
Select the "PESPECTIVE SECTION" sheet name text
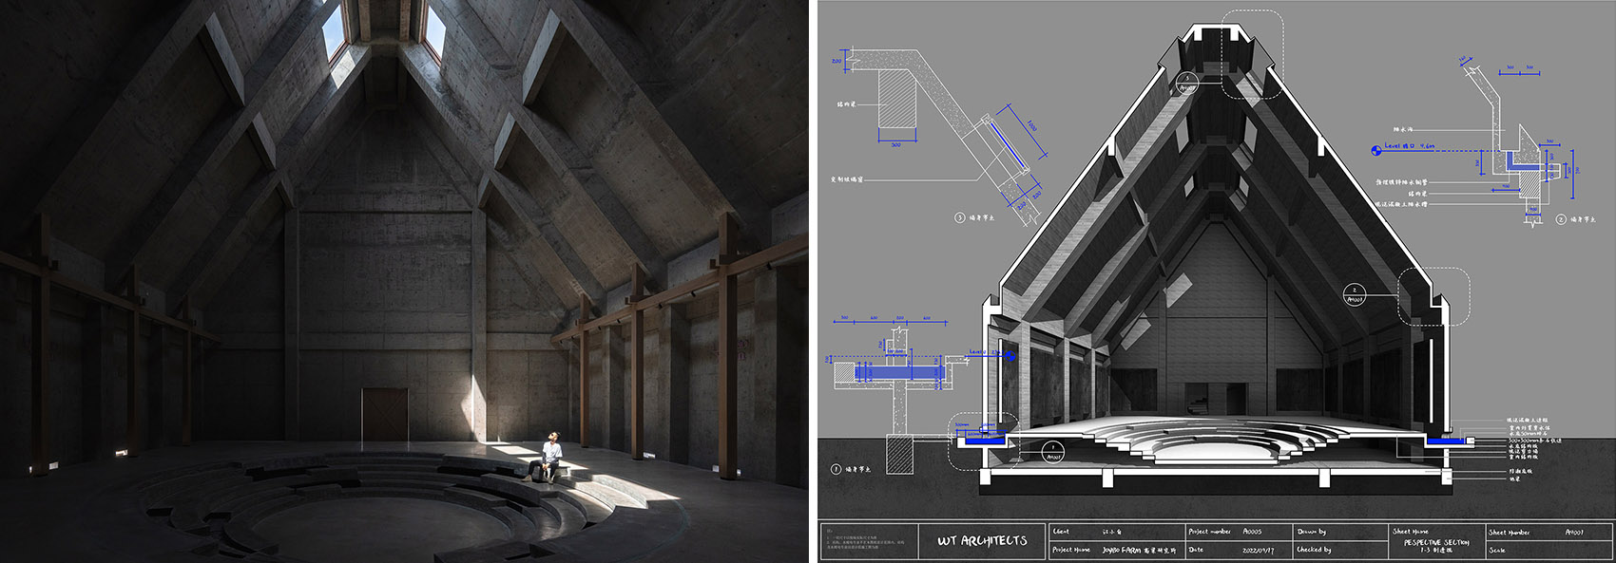click(x=1436, y=542)
